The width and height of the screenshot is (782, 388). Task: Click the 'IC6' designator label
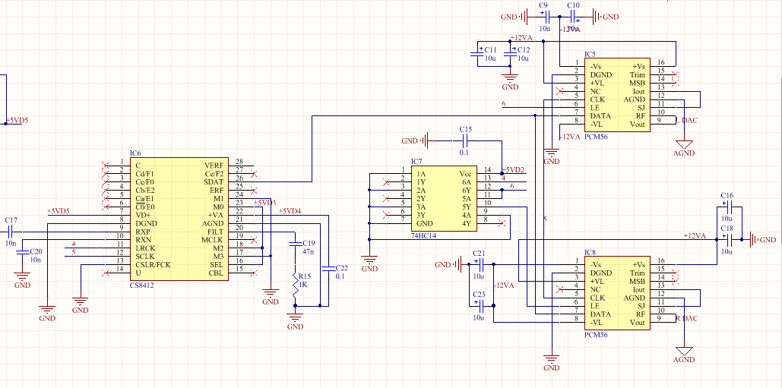(x=135, y=153)
